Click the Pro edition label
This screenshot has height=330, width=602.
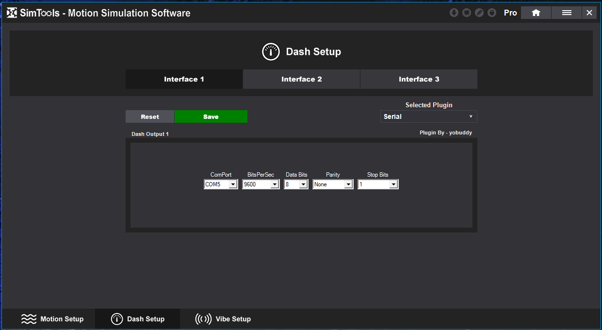tap(510, 13)
